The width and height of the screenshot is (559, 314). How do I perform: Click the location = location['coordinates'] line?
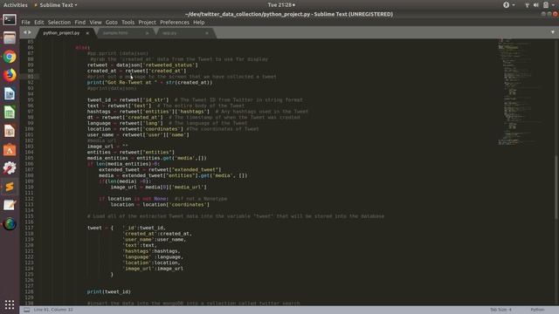click(160, 205)
